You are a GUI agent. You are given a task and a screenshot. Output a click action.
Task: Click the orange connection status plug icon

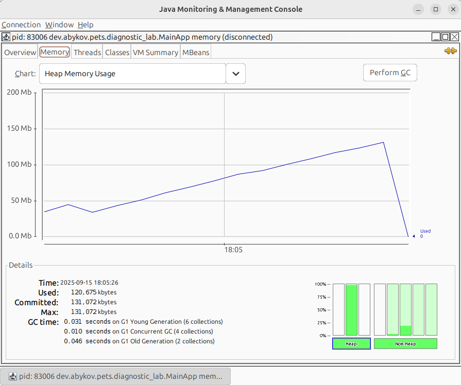pyautogui.click(x=450, y=51)
